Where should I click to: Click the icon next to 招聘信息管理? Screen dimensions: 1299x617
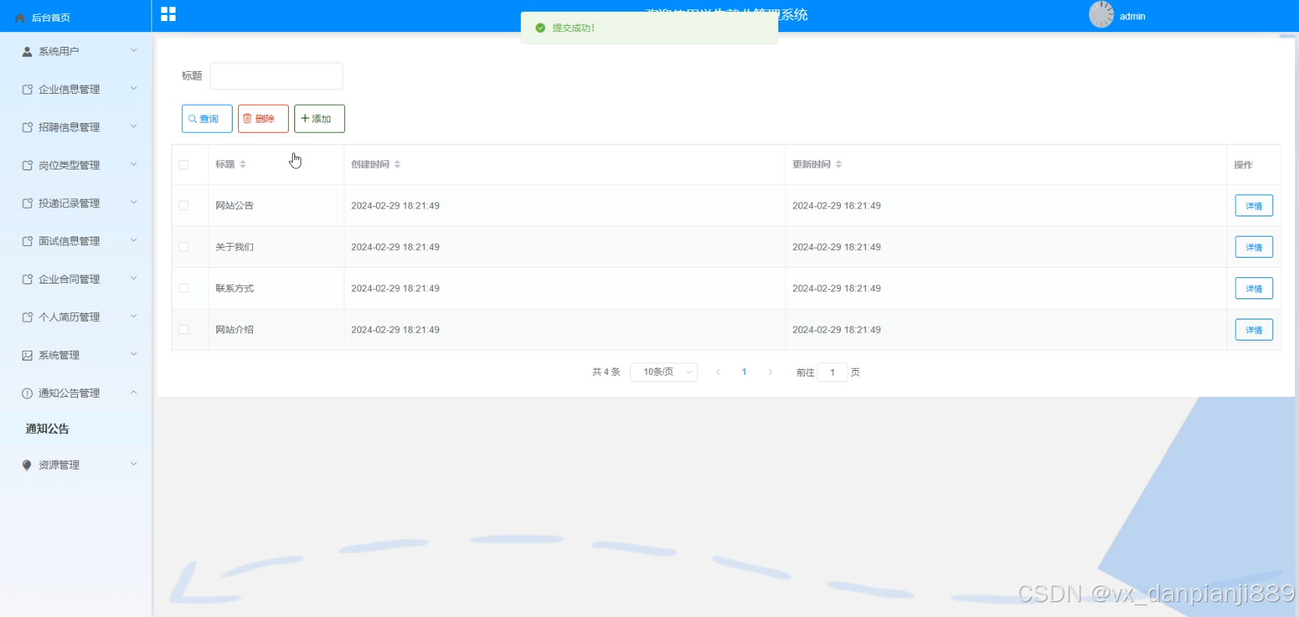(27, 127)
